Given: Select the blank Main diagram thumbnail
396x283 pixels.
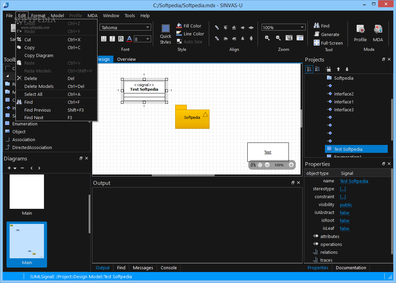Looking at the screenshot, I should click(x=27, y=192).
